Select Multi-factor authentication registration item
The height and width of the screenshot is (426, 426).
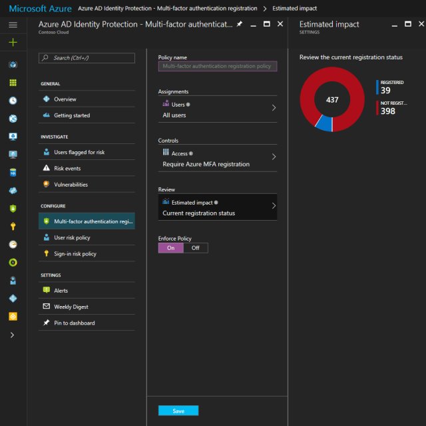(x=87, y=221)
